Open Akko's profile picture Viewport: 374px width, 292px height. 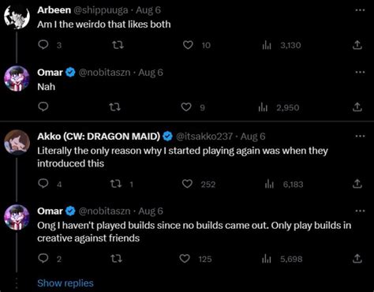tap(17, 142)
